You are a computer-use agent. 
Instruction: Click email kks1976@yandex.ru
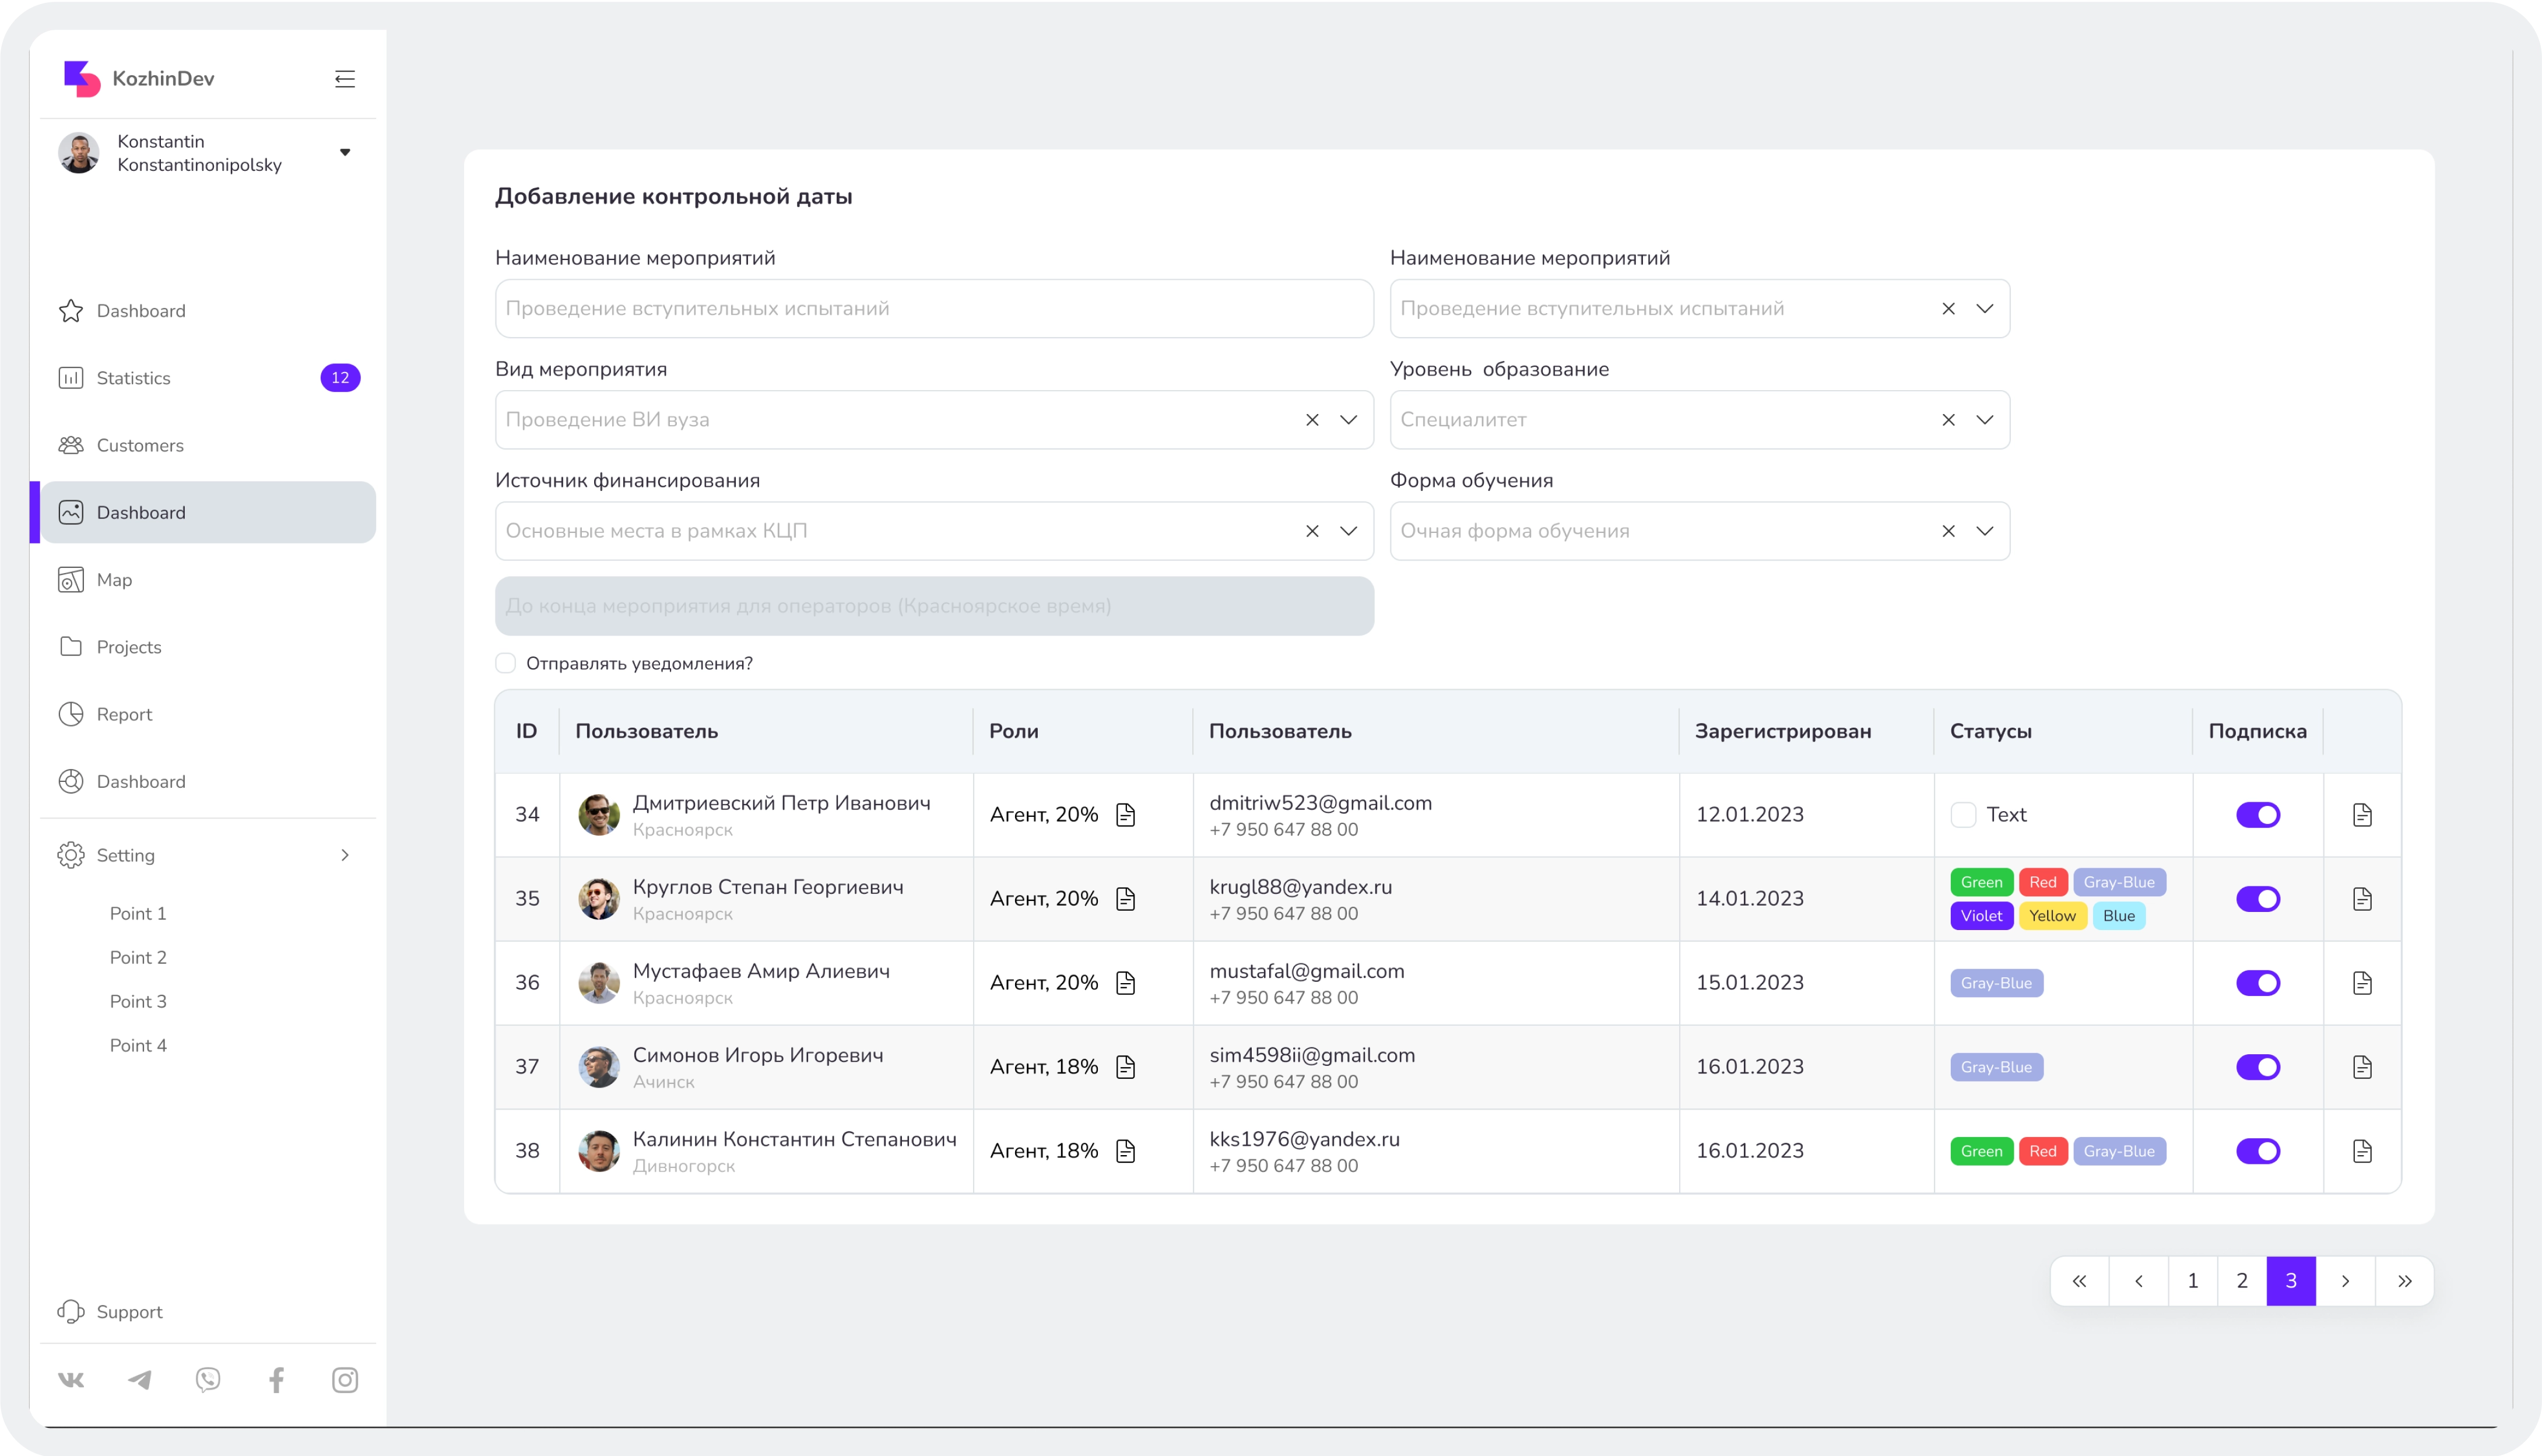1304,1139
